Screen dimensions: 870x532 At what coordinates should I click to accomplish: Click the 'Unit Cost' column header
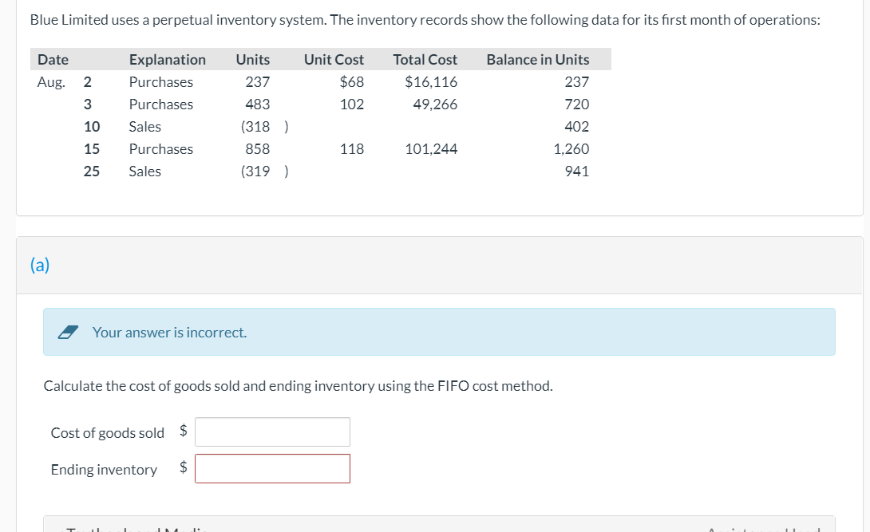(x=334, y=60)
